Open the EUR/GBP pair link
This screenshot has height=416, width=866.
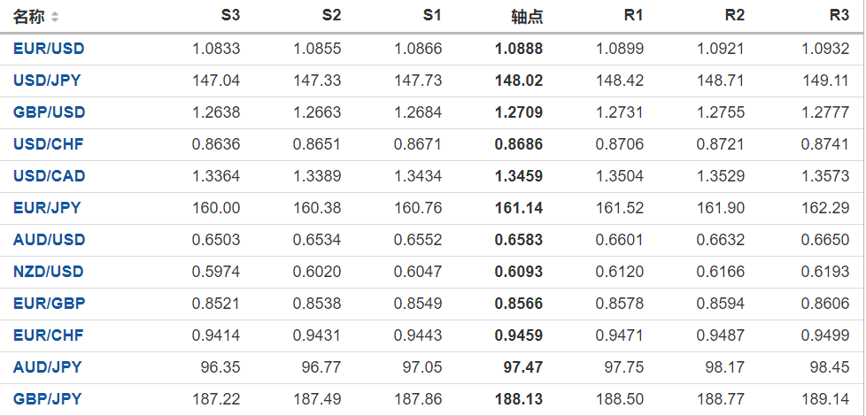click(48, 304)
